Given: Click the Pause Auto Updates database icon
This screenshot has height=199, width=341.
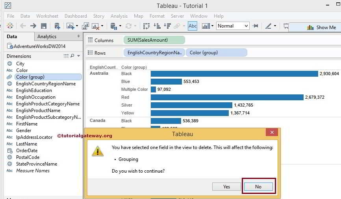Looking at the screenshot, I should [x=114, y=26].
